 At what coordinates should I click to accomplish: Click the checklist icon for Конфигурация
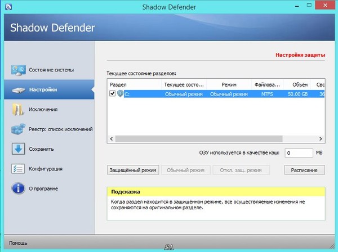point(18,169)
